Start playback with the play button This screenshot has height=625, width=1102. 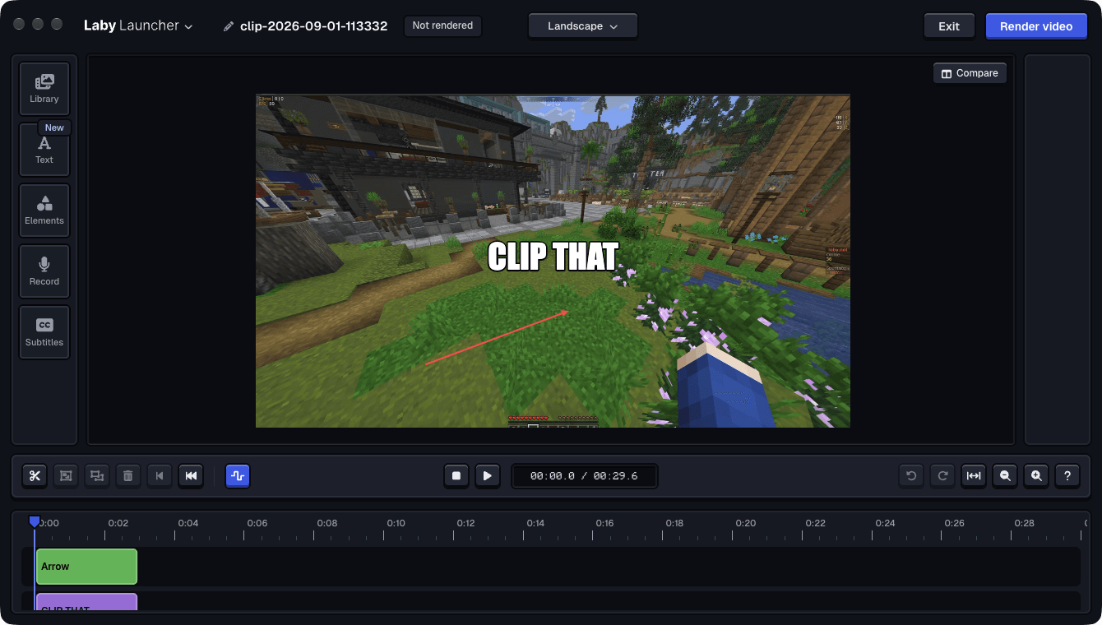pos(488,475)
